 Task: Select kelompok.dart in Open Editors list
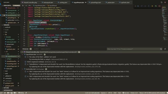point(12,10)
